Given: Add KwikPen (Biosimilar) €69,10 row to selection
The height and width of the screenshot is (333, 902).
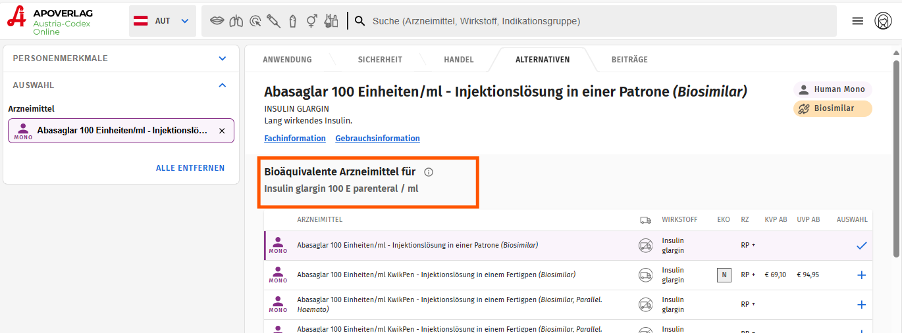Looking at the screenshot, I should pos(861,275).
